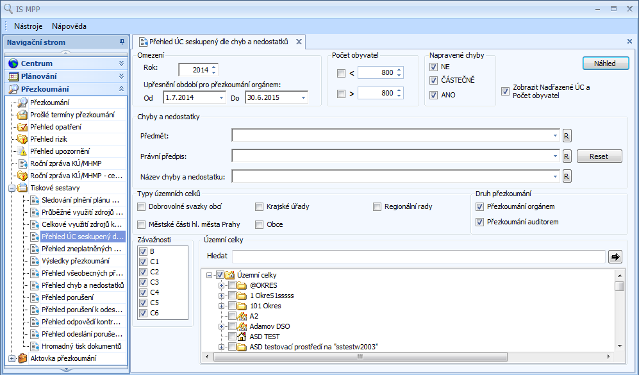This screenshot has height=375, width=639.
Task: Click report icon of Sledování plnění plánu
Action: 35,200
